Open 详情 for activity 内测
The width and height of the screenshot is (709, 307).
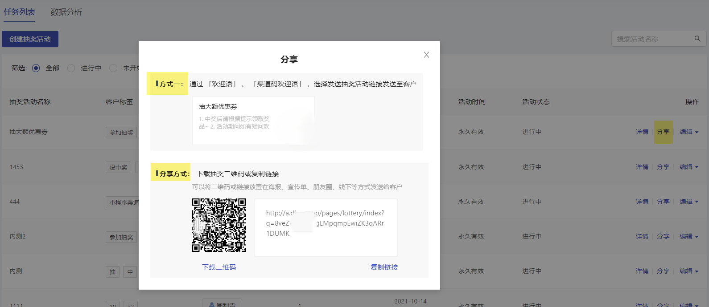coord(642,271)
